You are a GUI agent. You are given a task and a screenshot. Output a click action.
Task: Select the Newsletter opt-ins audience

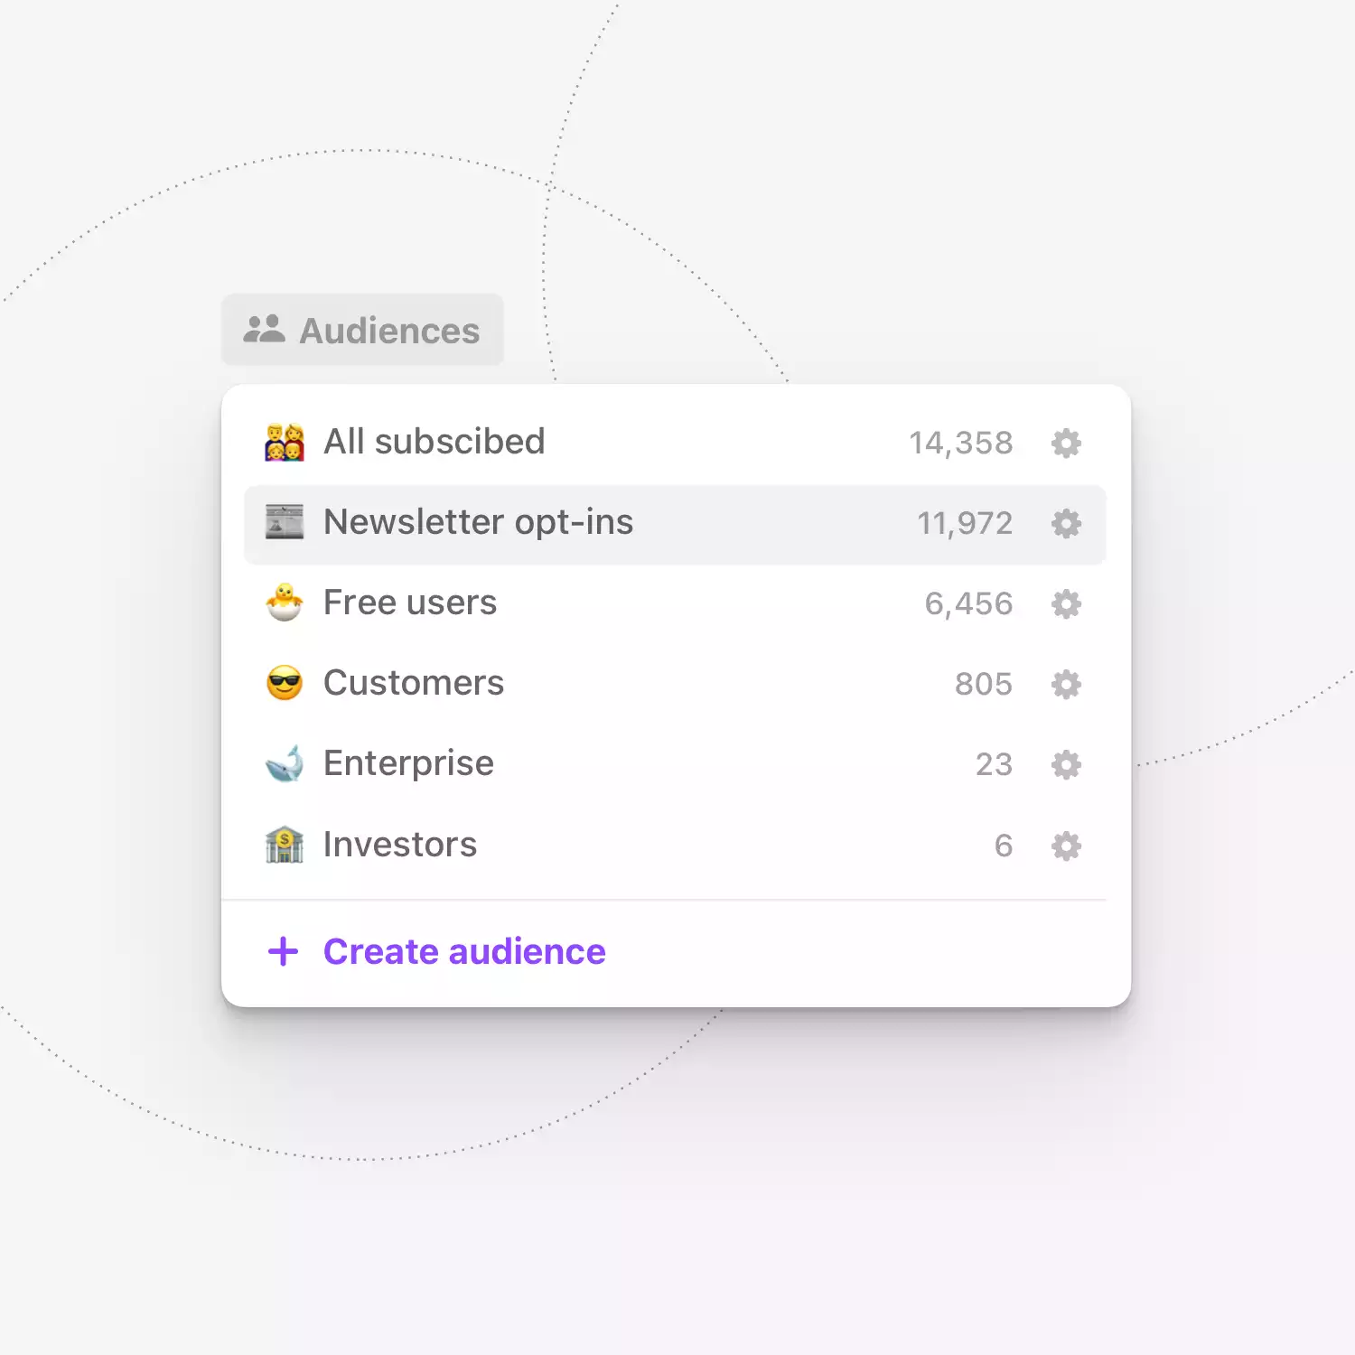click(x=675, y=525)
